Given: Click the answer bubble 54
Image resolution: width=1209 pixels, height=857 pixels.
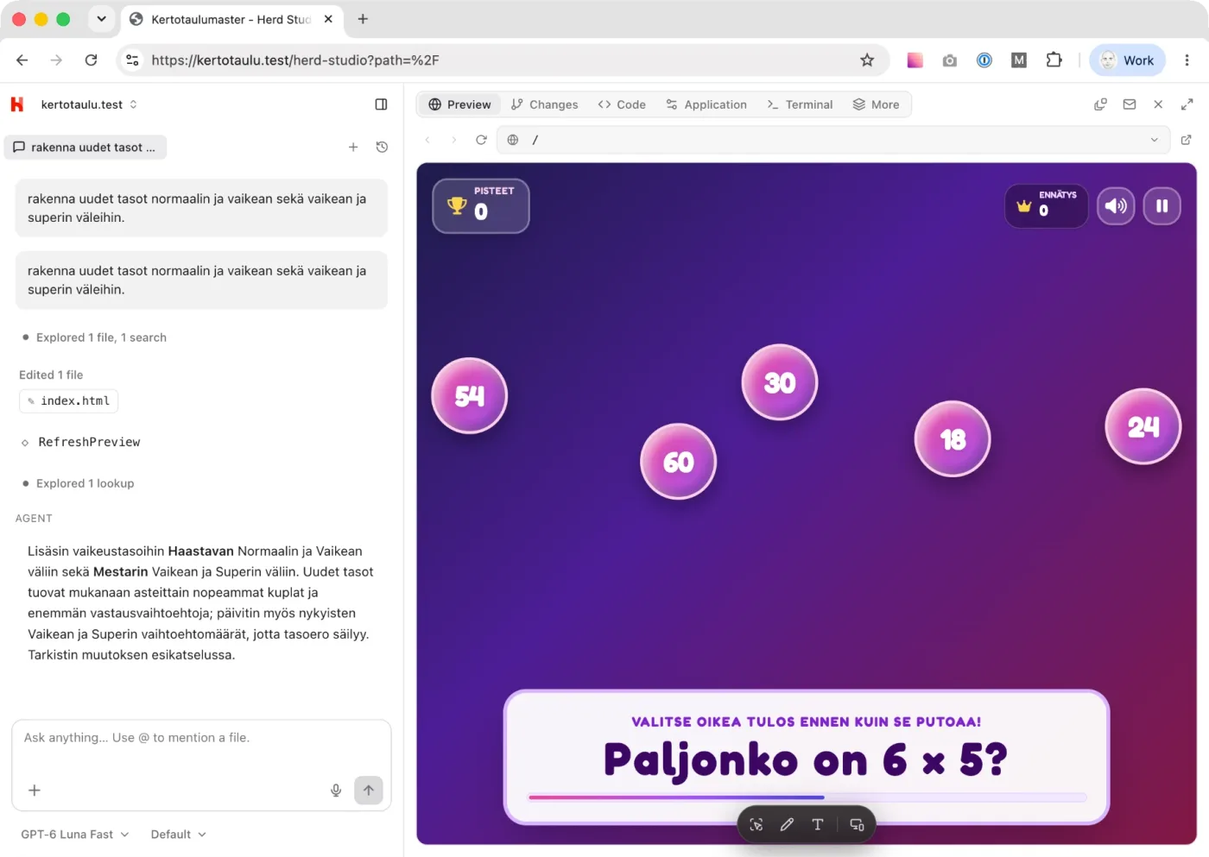Looking at the screenshot, I should pos(470,396).
